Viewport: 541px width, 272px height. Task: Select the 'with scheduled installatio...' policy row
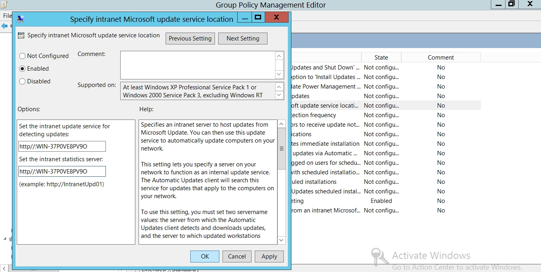pos(385,172)
